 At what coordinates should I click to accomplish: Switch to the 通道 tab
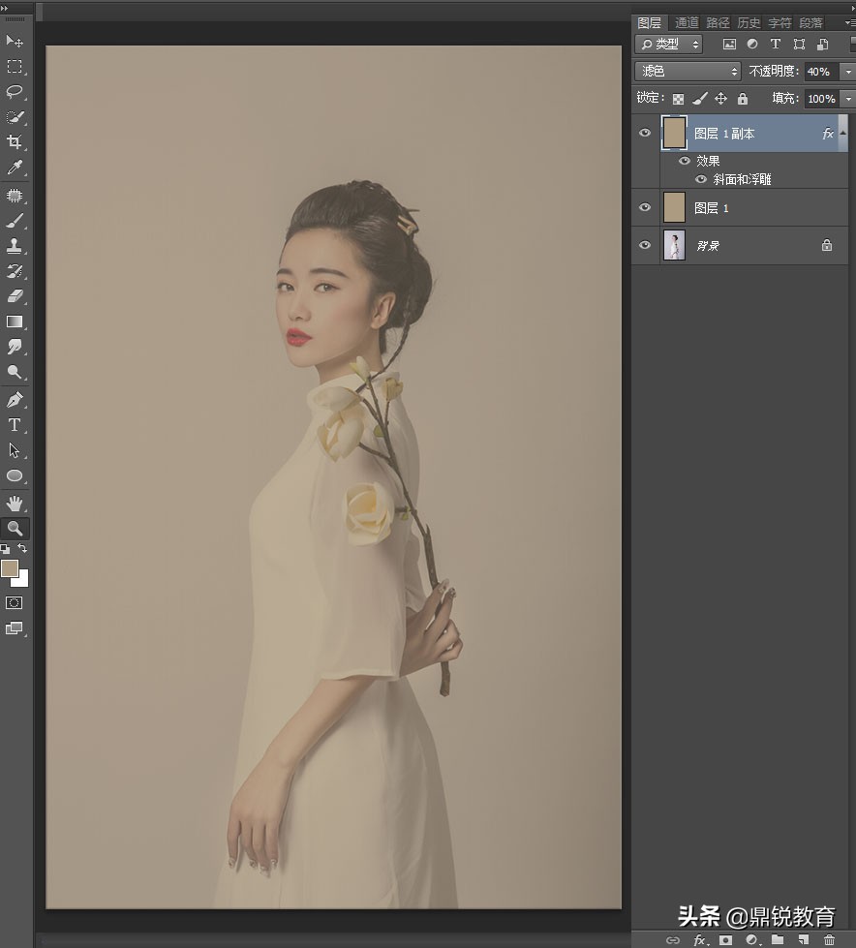(686, 21)
